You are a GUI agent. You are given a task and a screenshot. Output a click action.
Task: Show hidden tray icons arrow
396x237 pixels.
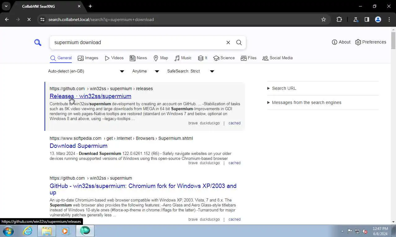(x=342, y=231)
